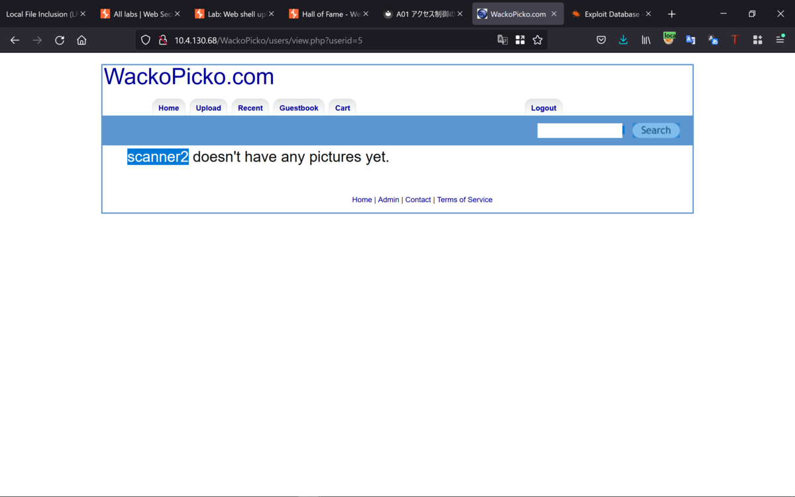The height and width of the screenshot is (497, 795).
Task: Open the Google Translate extension
Action: pos(690,40)
